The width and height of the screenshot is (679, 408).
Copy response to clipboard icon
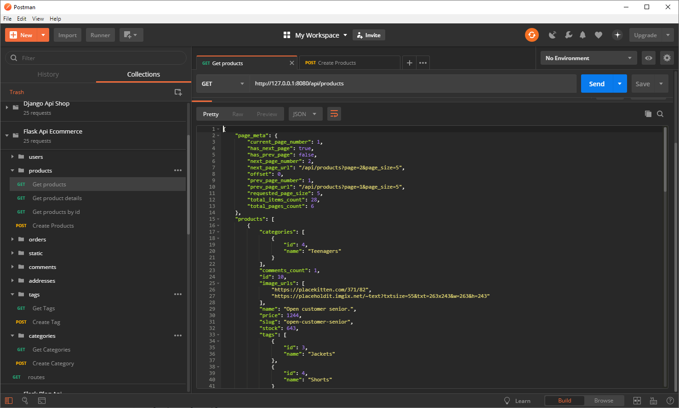tap(648, 114)
